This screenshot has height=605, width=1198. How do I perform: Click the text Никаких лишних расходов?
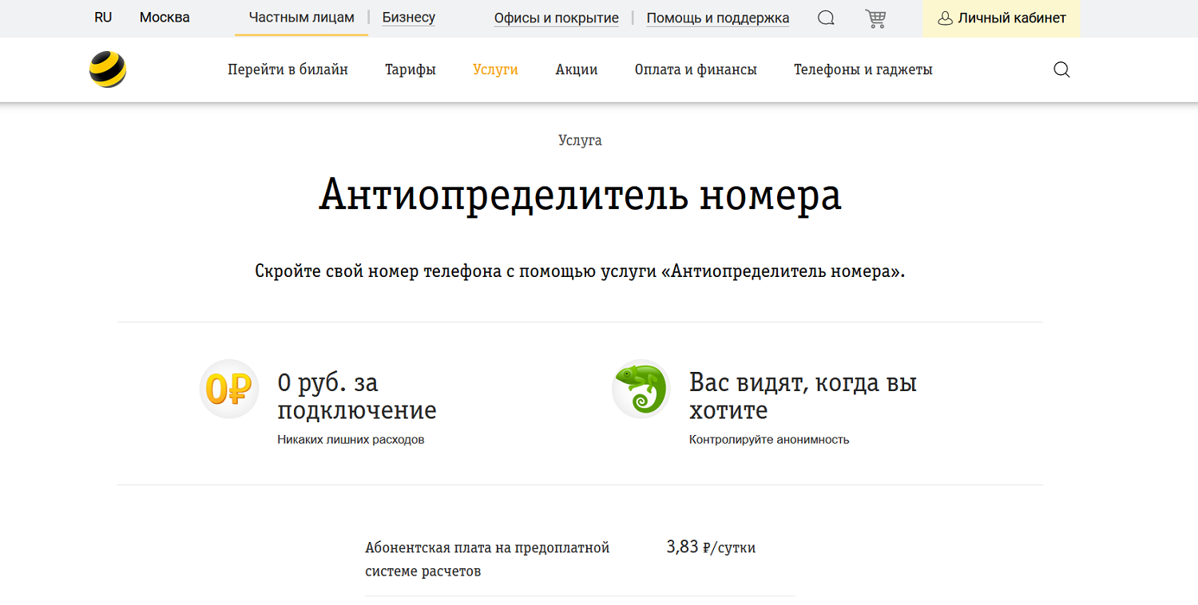pyautogui.click(x=351, y=440)
